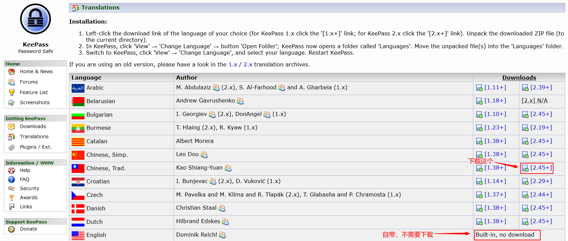This screenshot has width=568, height=241.
Task: Click the Help lifebuoy icon
Action: [x=11, y=170]
